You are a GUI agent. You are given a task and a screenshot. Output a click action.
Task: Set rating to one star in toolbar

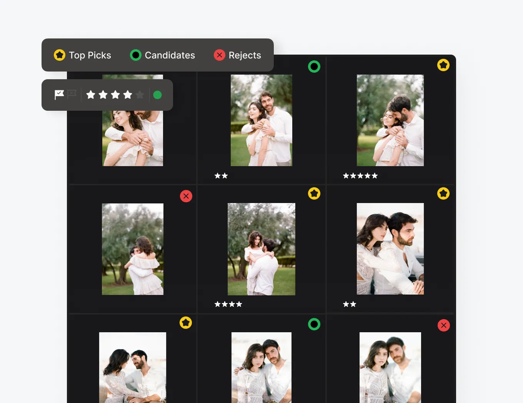(91, 95)
